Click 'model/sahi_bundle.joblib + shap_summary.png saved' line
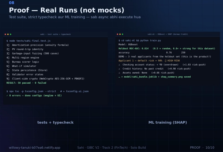223x152 pixels. click(x=155, y=77)
